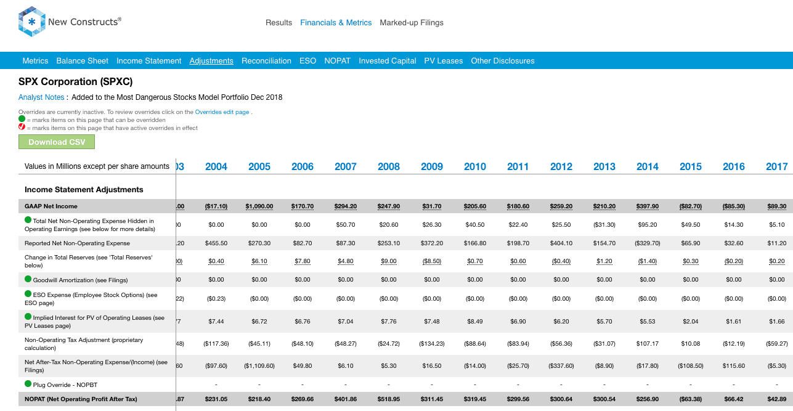
Task: Click the 2004 year column header
Action: [216, 166]
